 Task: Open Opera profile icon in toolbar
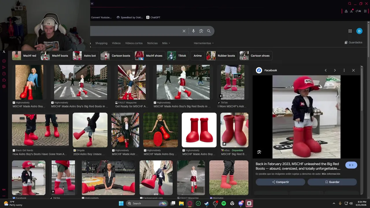pos(346,11)
